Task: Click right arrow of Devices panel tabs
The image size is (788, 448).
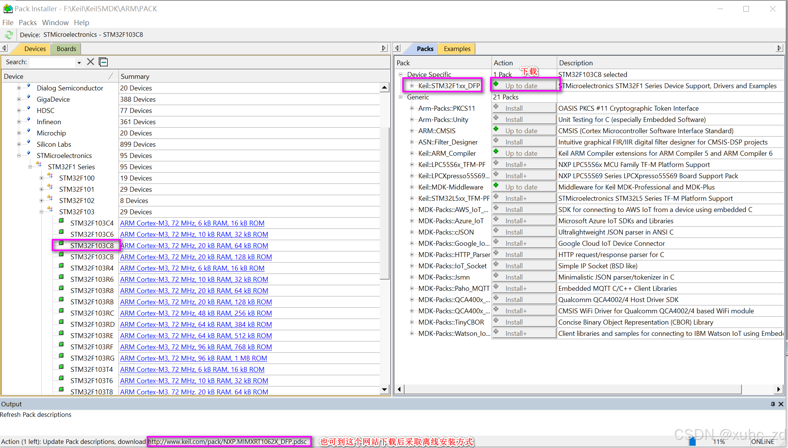Action: (383, 48)
